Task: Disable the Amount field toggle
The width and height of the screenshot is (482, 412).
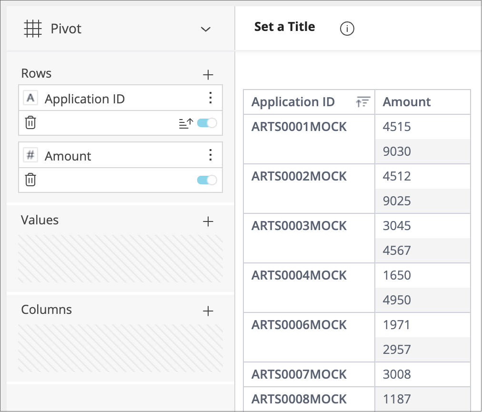Action: point(207,180)
